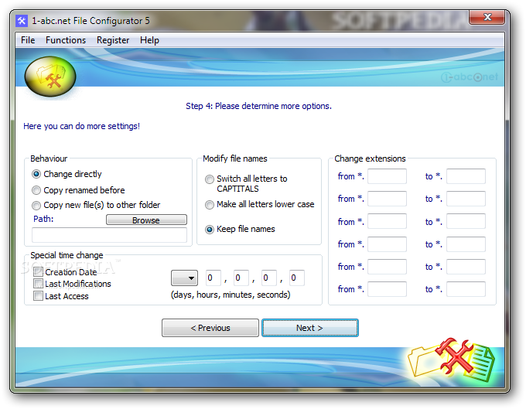Click second row 'from' extension field
This screenshot has width=526, height=409.
[x=387, y=199]
